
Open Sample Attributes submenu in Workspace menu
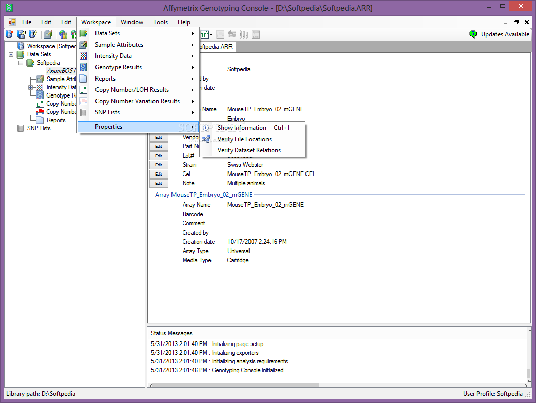tap(138, 45)
